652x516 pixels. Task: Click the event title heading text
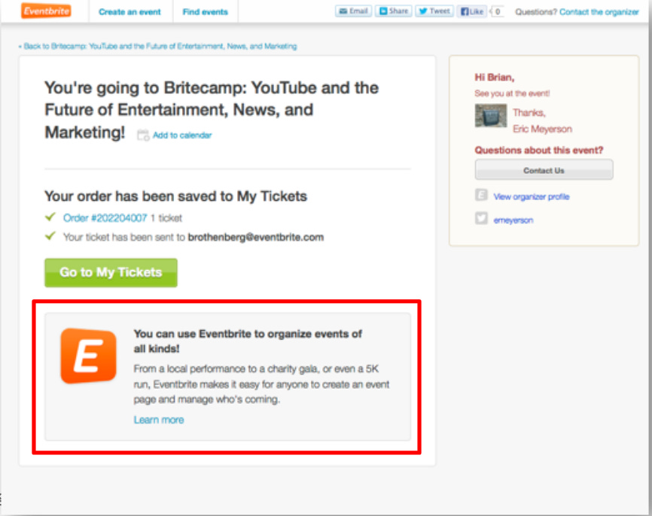coord(212,110)
